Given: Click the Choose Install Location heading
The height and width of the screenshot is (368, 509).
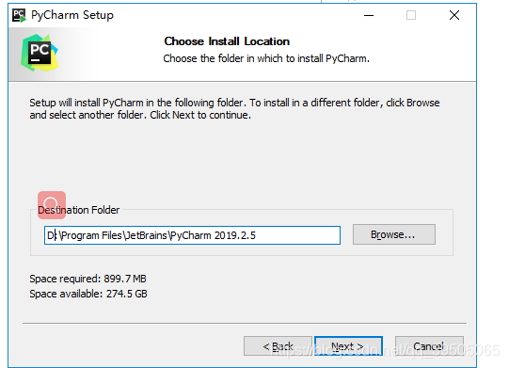Looking at the screenshot, I should point(227,41).
